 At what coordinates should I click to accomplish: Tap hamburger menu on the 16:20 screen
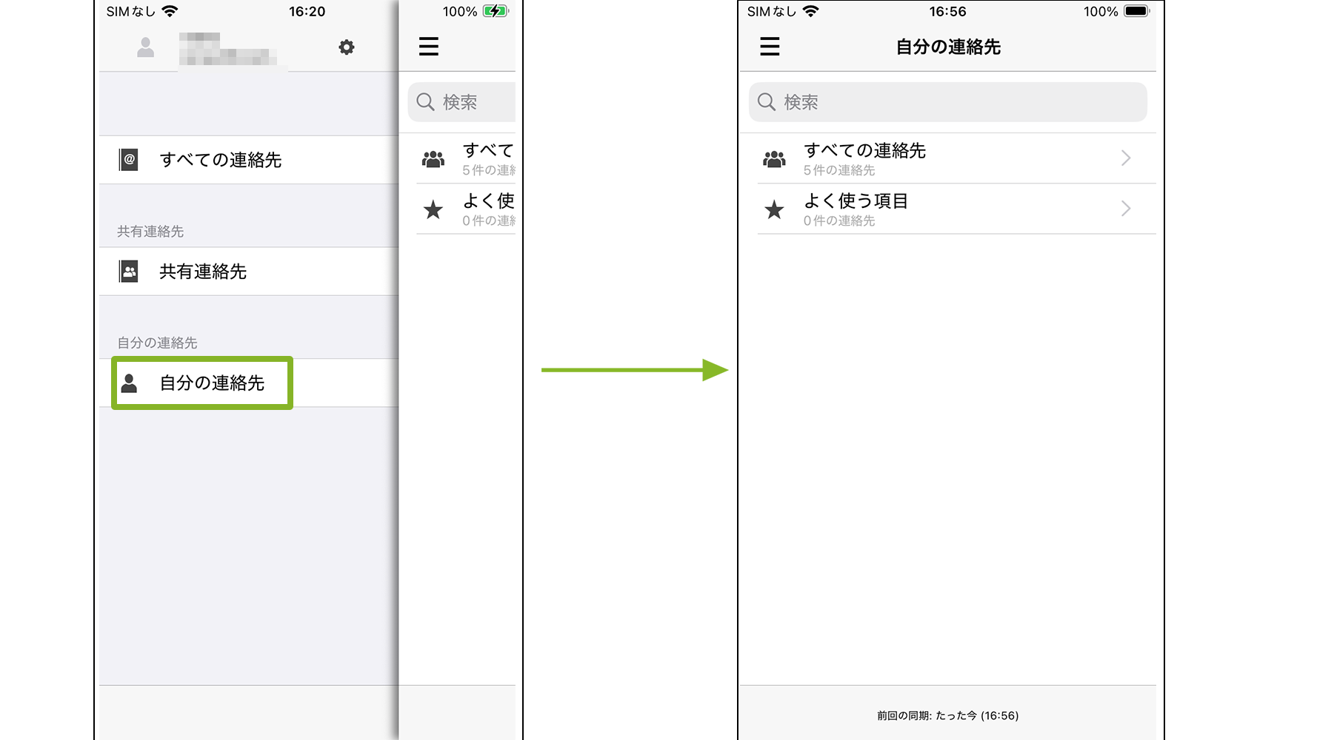click(x=429, y=47)
